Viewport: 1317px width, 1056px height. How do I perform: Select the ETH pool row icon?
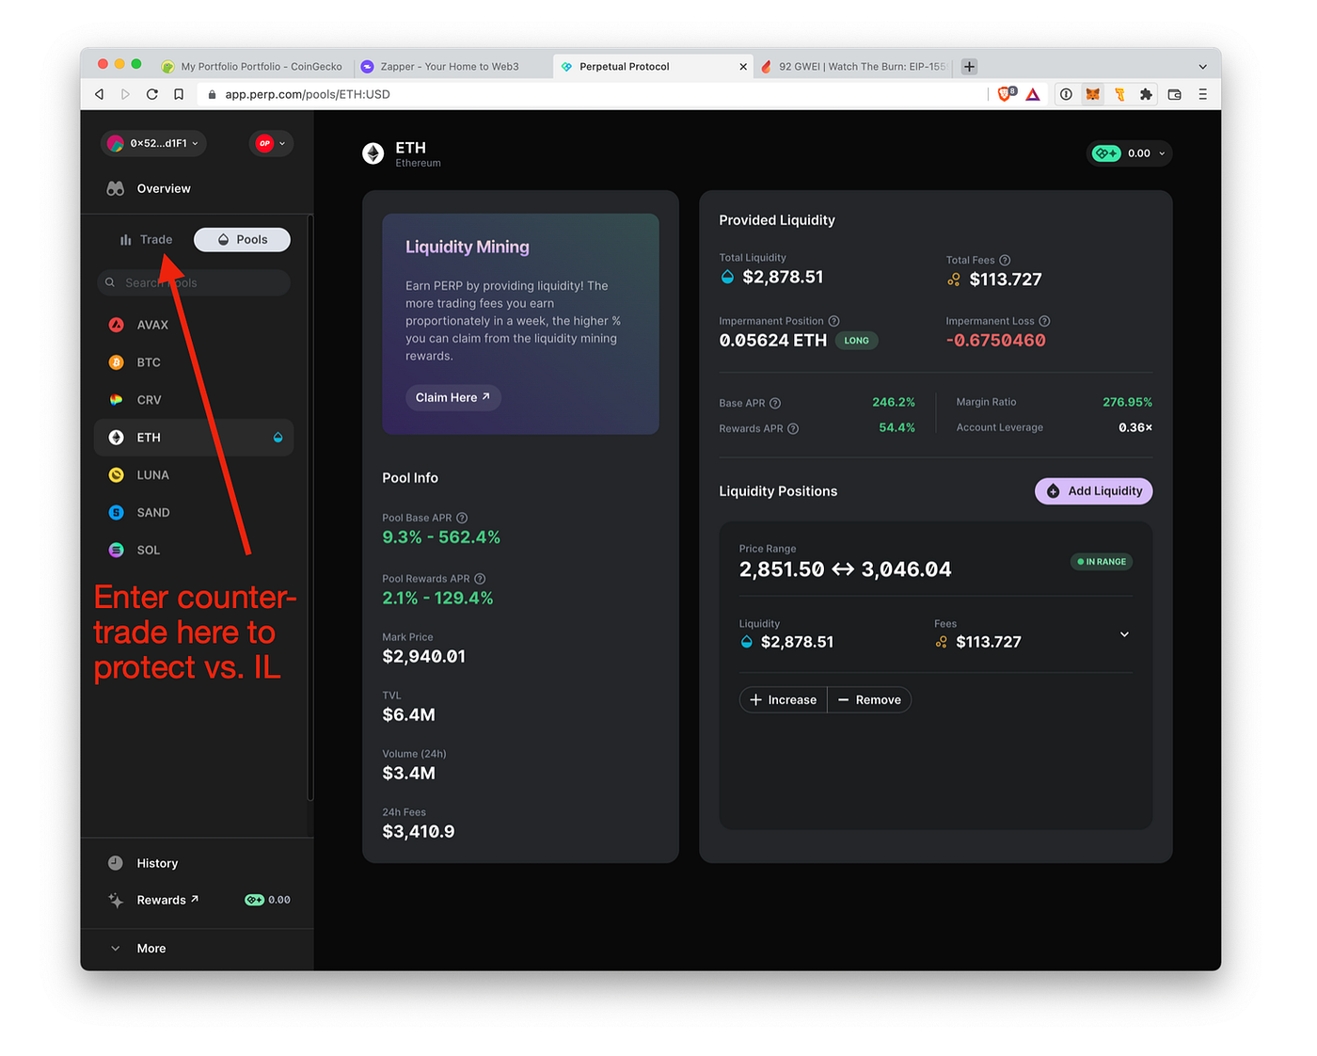pos(117,438)
